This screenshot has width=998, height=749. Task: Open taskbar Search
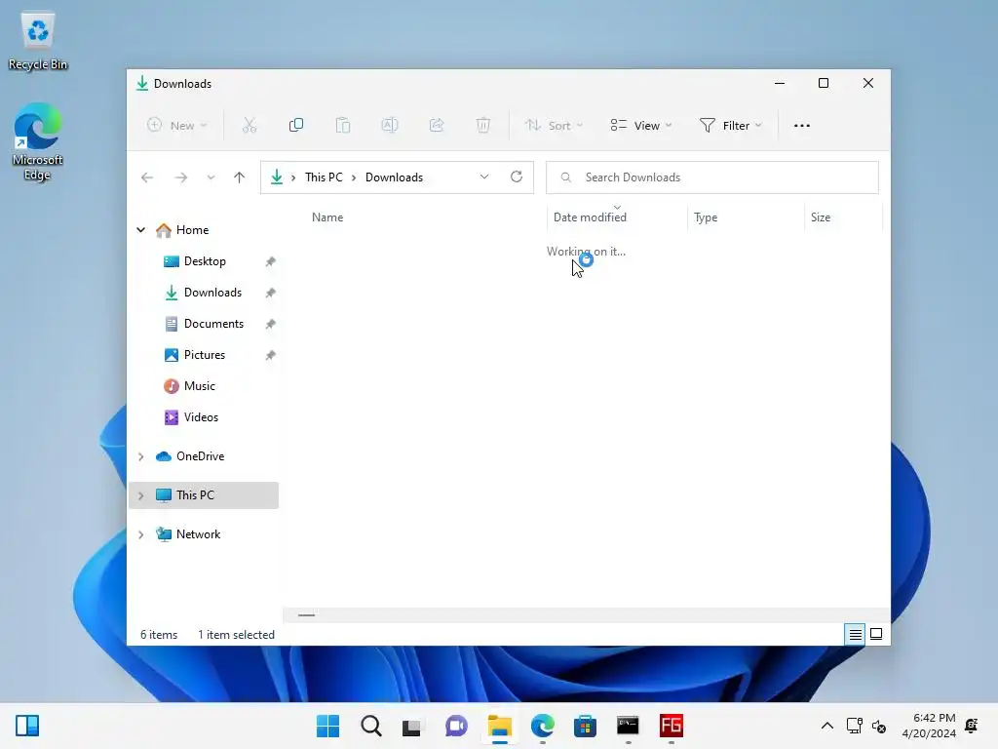[x=371, y=726]
